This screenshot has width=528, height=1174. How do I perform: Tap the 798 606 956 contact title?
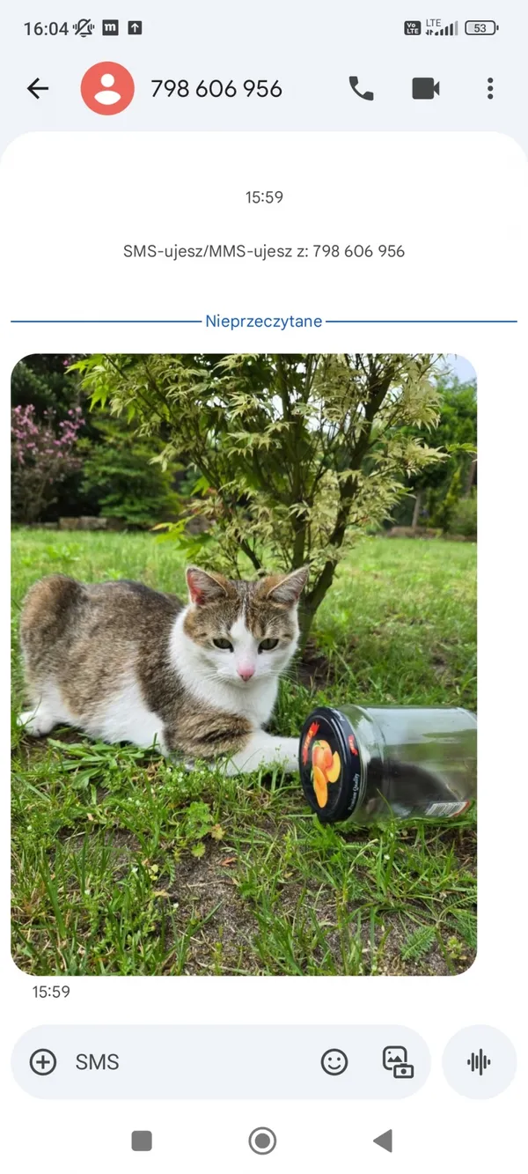[216, 89]
